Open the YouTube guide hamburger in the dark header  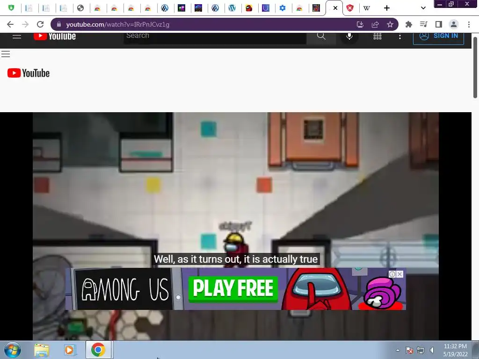17,36
